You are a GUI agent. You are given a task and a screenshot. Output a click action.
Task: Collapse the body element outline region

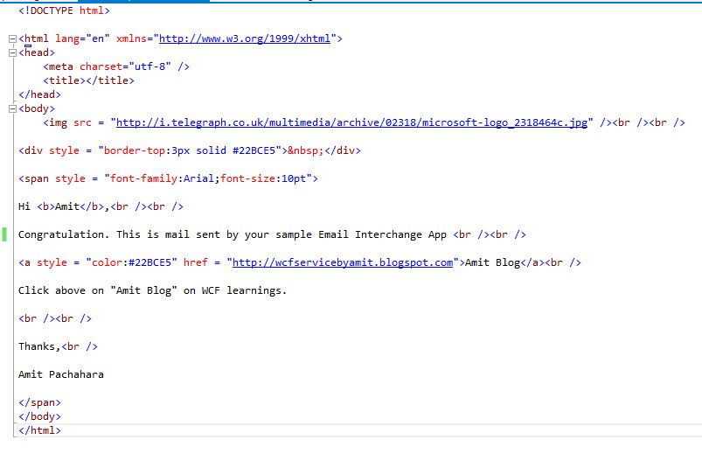point(12,108)
